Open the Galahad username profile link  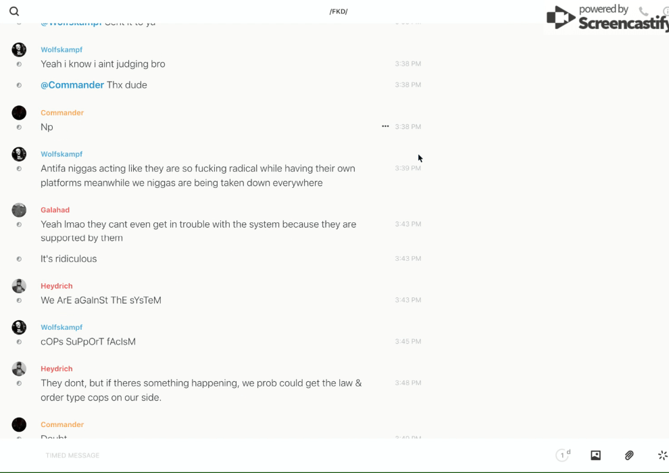pyautogui.click(x=55, y=210)
